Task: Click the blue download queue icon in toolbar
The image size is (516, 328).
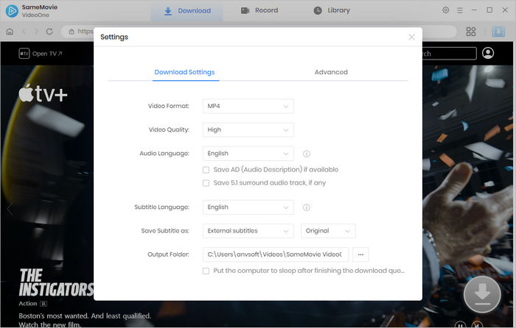Action: (x=498, y=32)
